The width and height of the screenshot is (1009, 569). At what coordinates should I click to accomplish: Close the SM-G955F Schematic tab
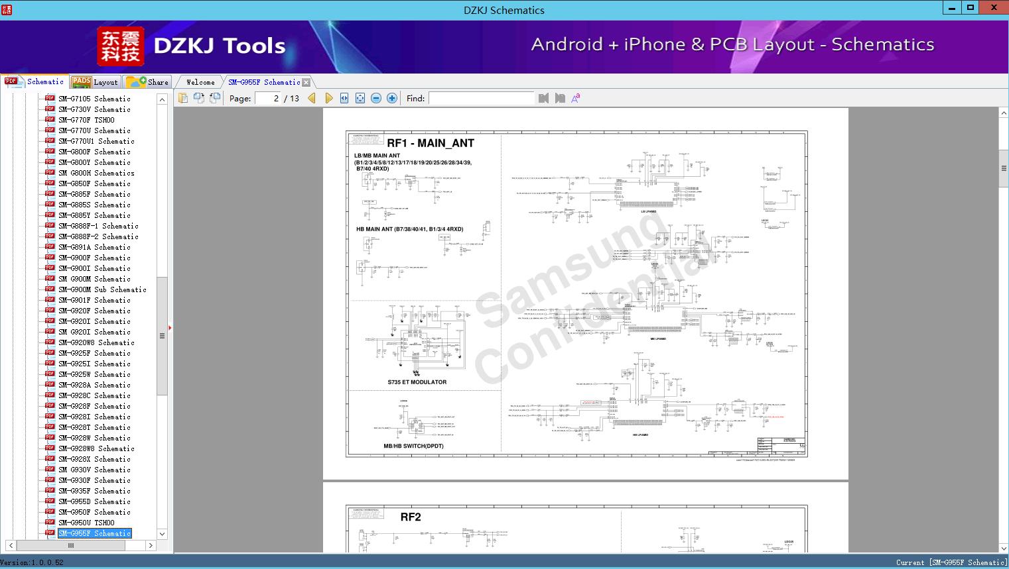[306, 83]
